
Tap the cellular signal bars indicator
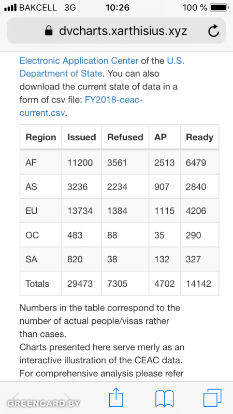tap(10, 8)
